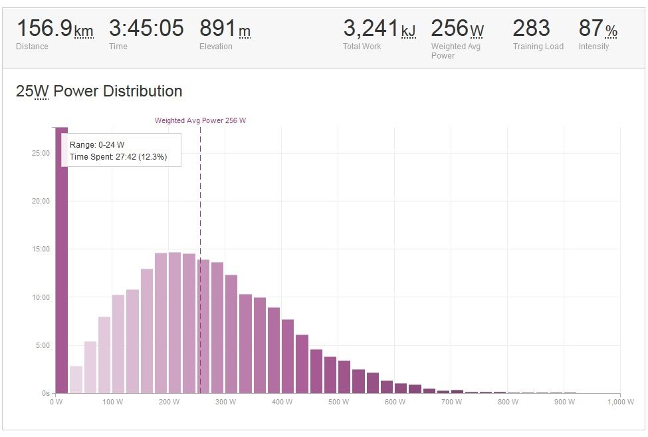Click the 'Weighted Avg Power 256 W' chart label
Viewport: 648px width, 437px height.
pos(200,120)
